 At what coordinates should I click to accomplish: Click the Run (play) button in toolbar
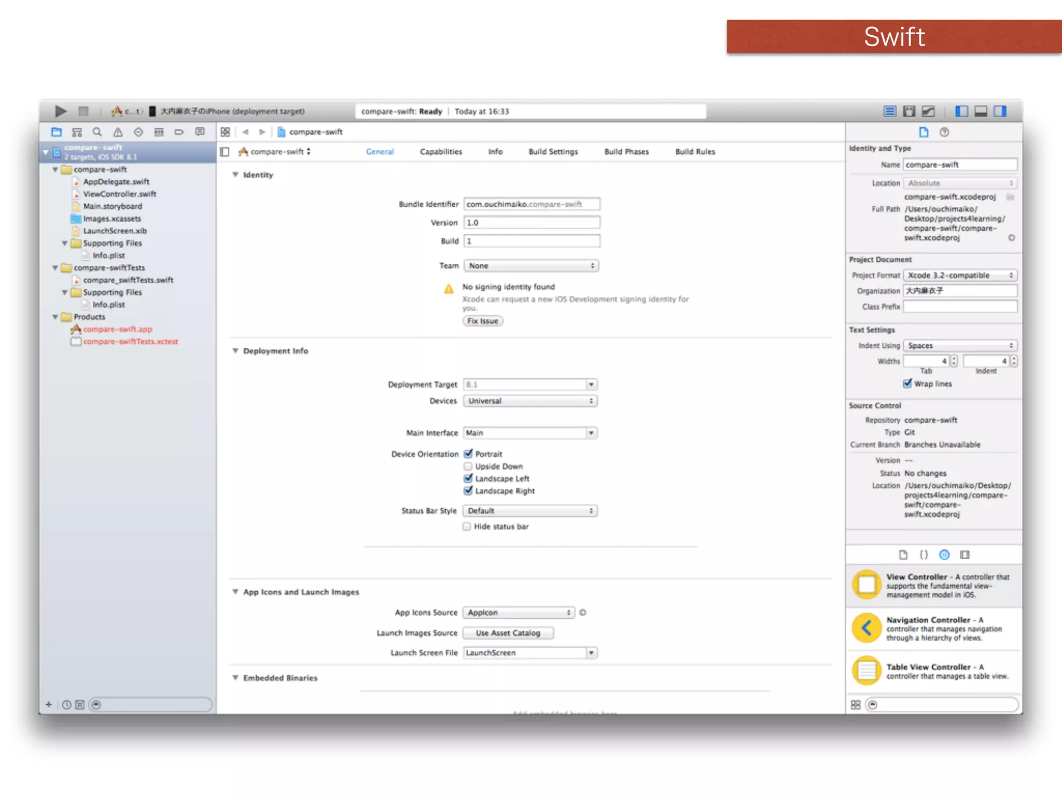tap(61, 111)
